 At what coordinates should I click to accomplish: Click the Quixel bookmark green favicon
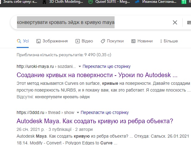click(91, 2)
